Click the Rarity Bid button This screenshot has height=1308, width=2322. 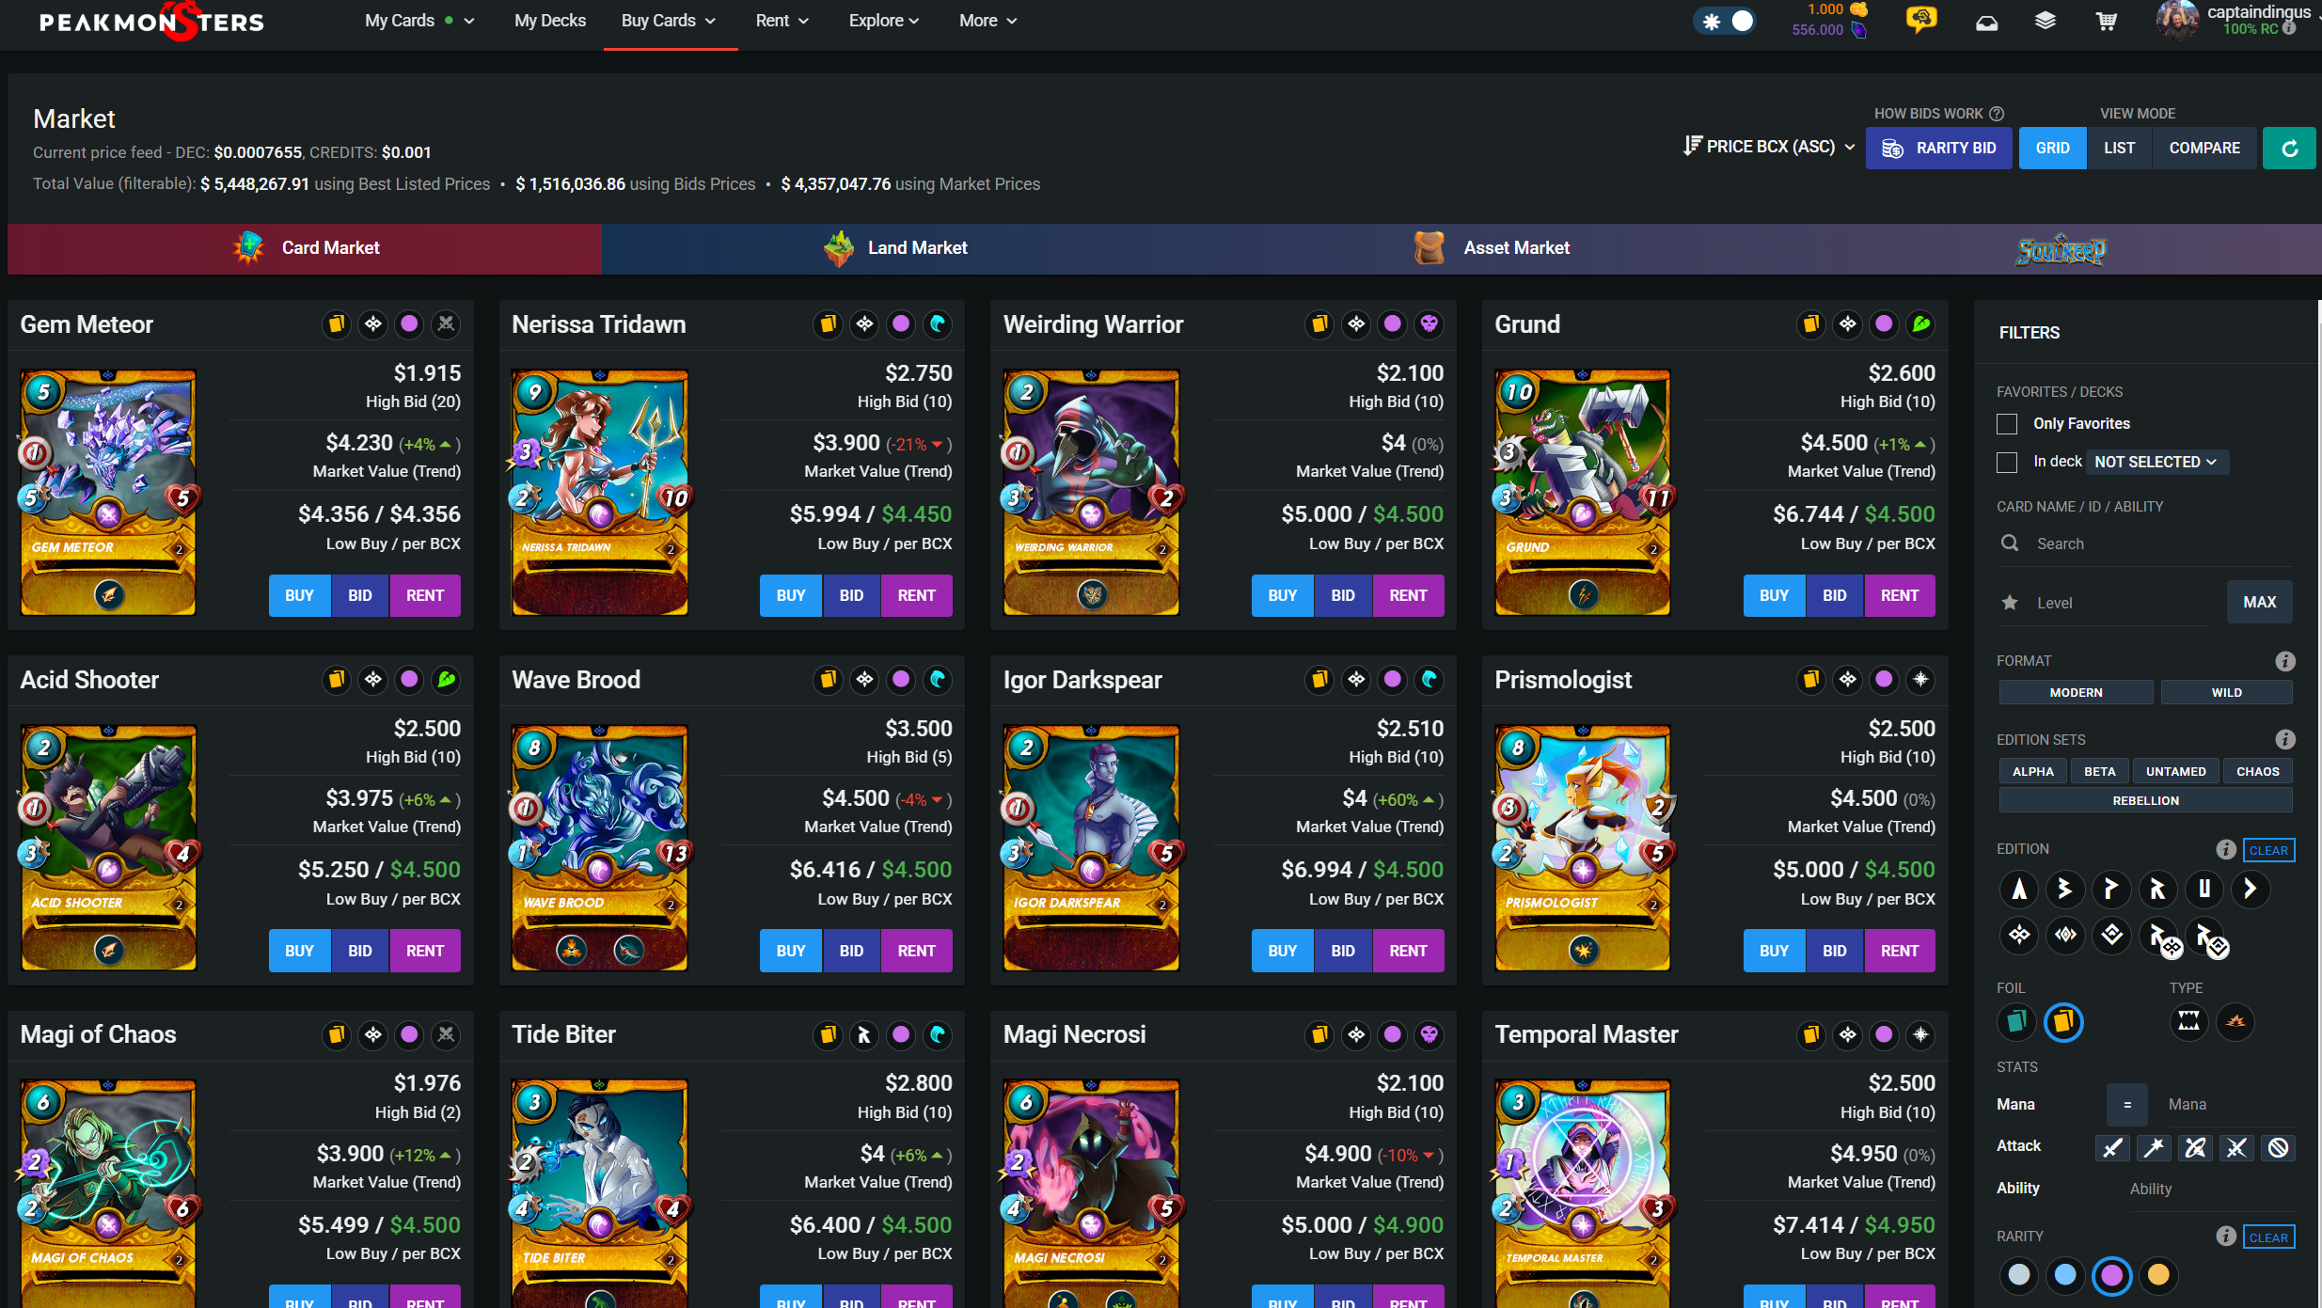pyautogui.click(x=1938, y=148)
